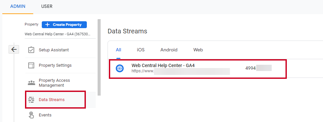
Task: Switch to the ADMIN tab
Action: coord(18,6)
